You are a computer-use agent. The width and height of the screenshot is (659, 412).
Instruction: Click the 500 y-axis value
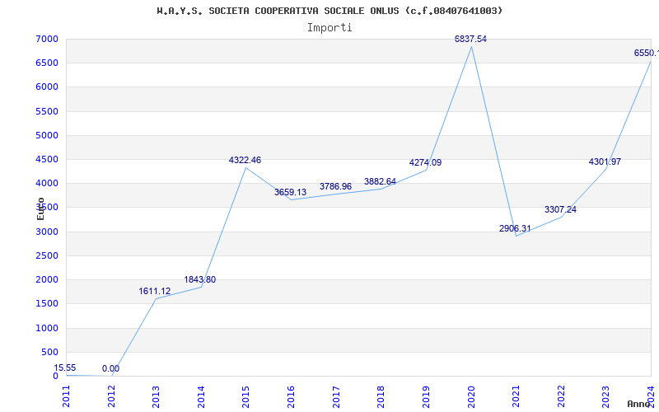coord(49,352)
